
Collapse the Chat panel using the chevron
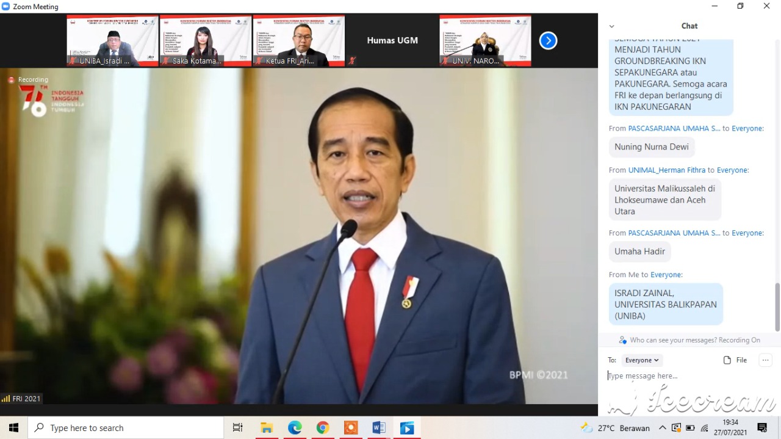coord(611,26)
